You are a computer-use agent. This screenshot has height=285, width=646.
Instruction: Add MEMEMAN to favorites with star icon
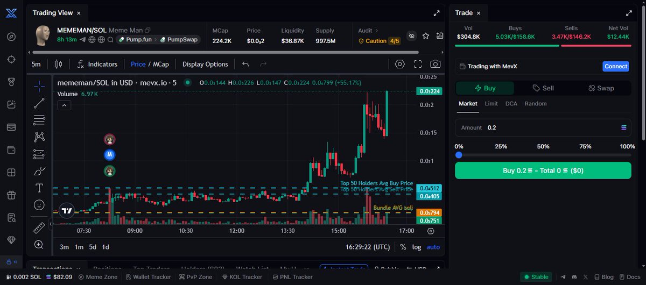[x=426, y=36]
